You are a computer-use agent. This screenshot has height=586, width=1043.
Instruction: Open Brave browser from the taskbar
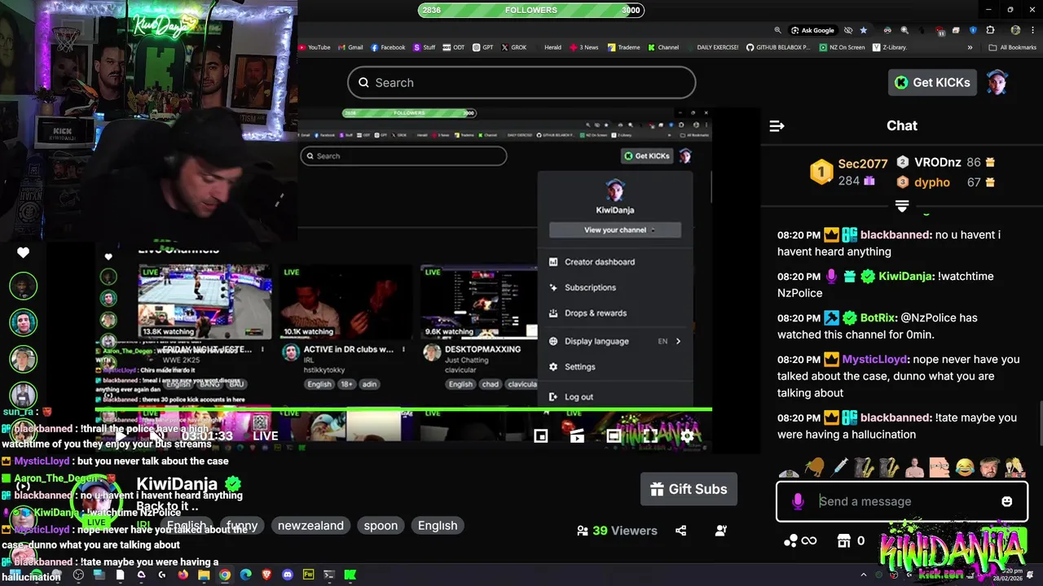pyautogui.click(x=266, y=575)
